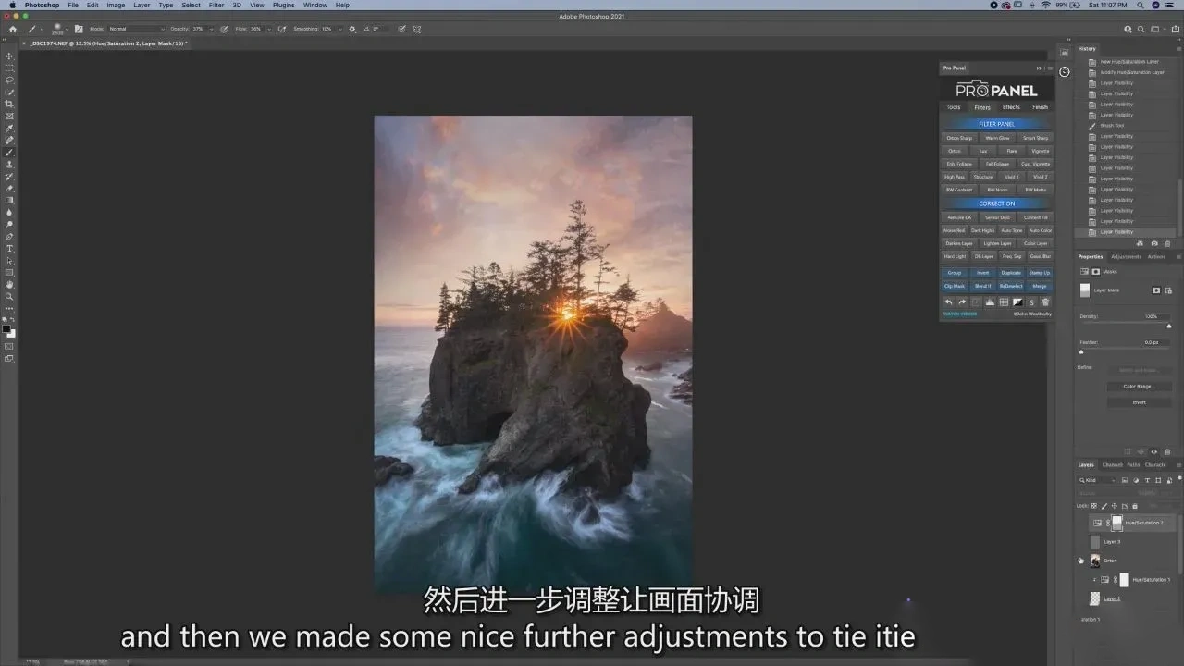This screenshot has height=666, width=1184.
Task: Click the Pro Panel trash icon
Action: point(1046,302)
